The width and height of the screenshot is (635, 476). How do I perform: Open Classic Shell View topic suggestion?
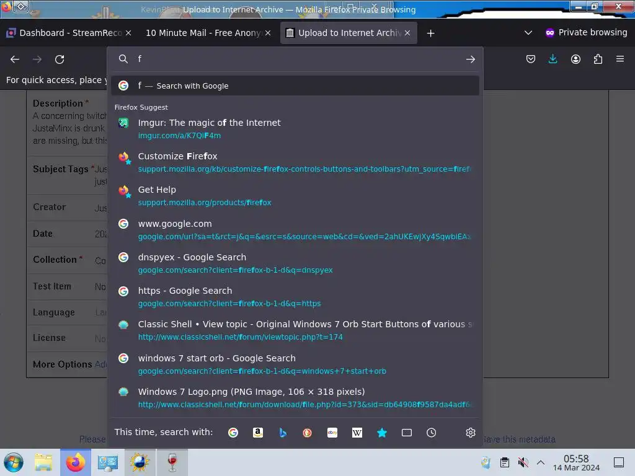(295, 330)
